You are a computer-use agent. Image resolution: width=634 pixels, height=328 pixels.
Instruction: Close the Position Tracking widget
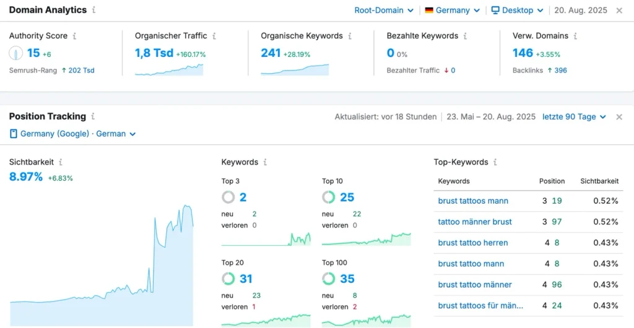[x=619, y=117]
